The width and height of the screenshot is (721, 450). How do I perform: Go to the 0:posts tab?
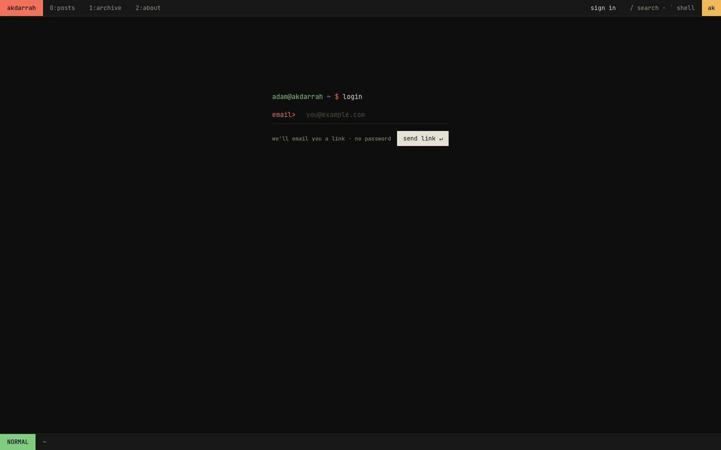[62, 8]
